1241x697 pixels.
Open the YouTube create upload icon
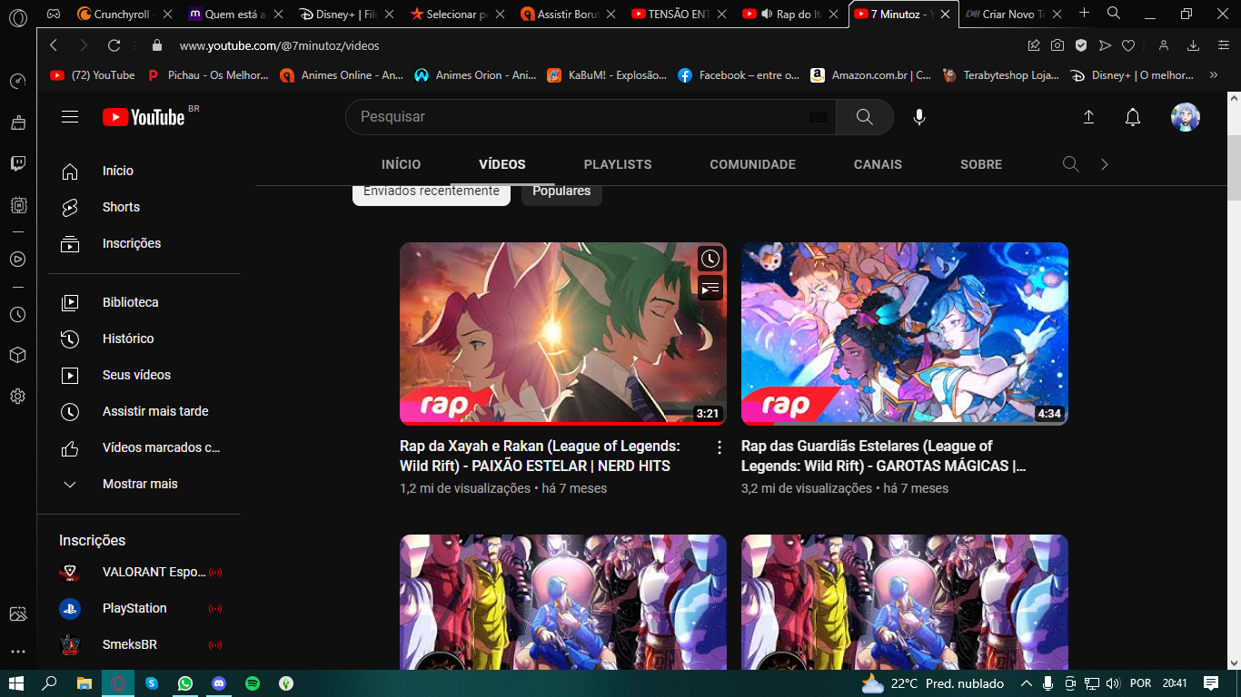(1088, 117)
